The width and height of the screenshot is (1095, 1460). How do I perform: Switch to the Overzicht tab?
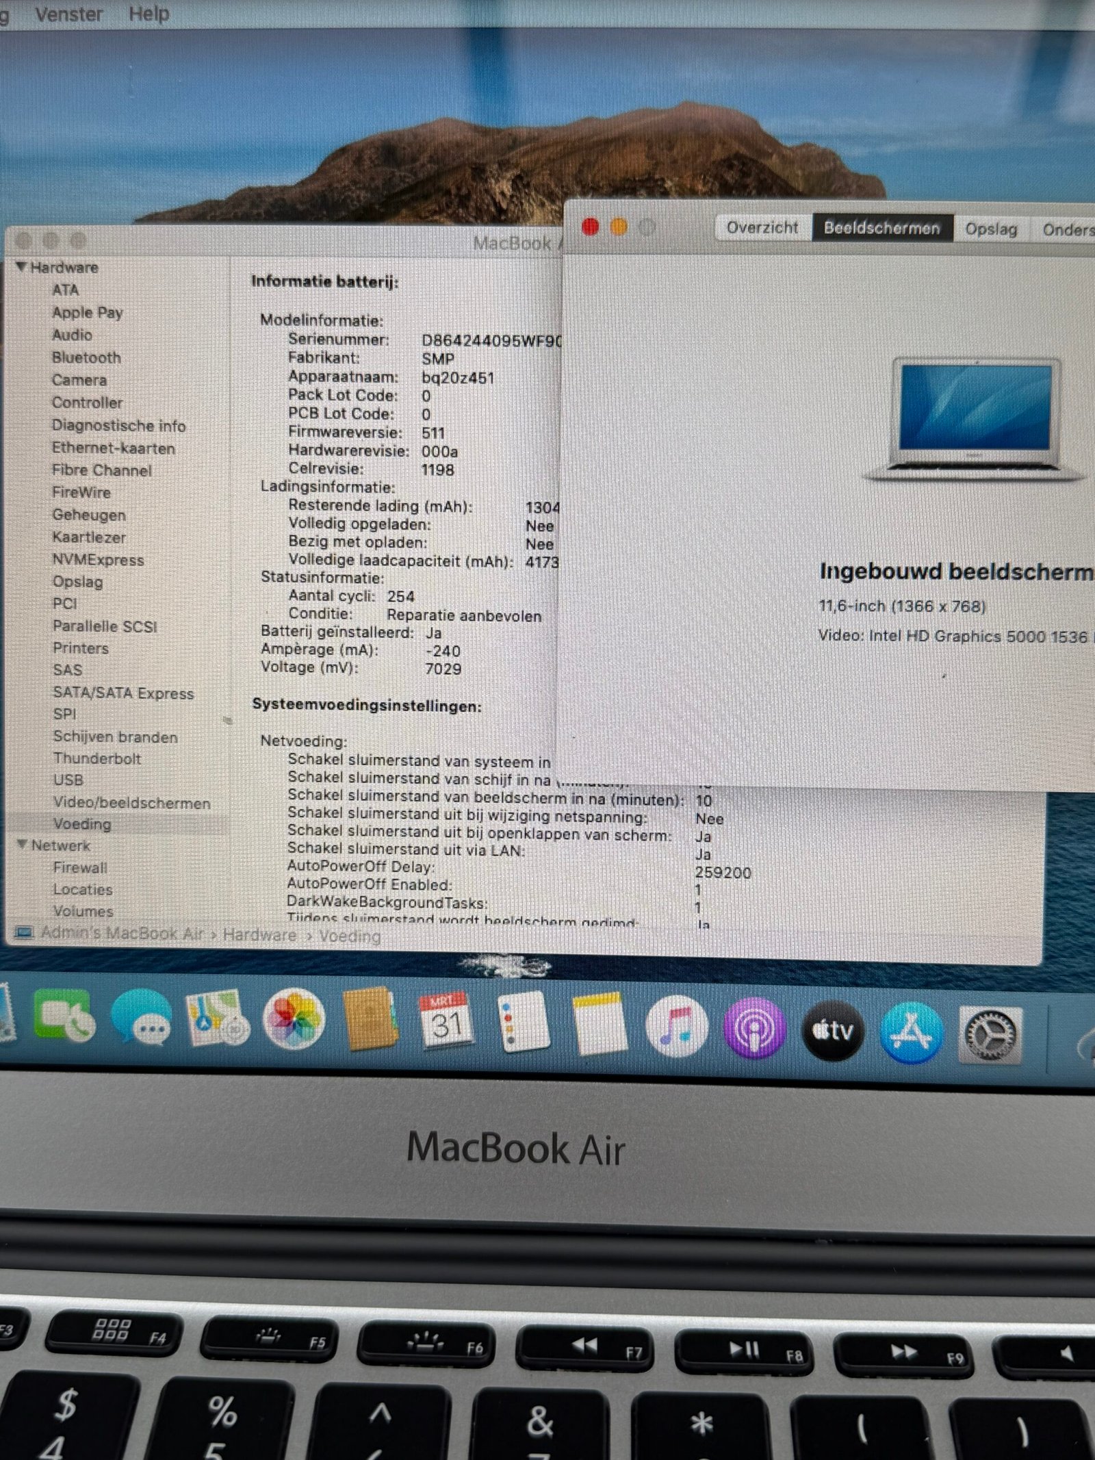pos(762,227)
